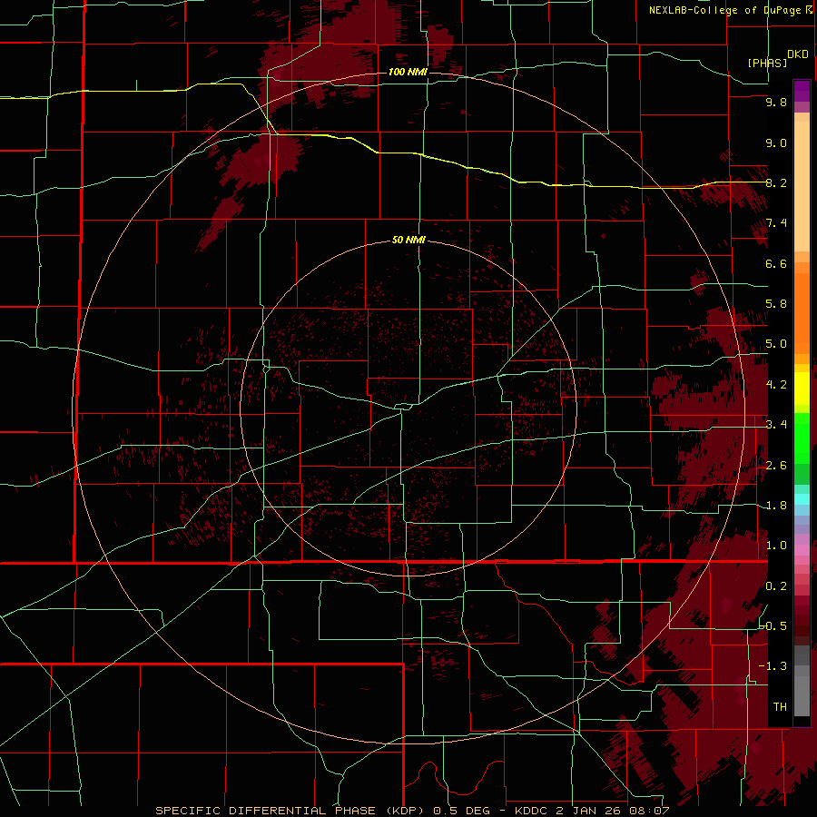Screen dimensions: 817x817
Task: Pick the yellow band of color bar
Action: (x=802, y=389)
